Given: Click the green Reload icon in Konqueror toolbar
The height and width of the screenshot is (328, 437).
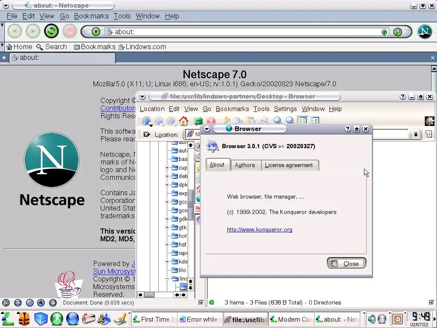Looking at the screenshot, I should (198, 121).
